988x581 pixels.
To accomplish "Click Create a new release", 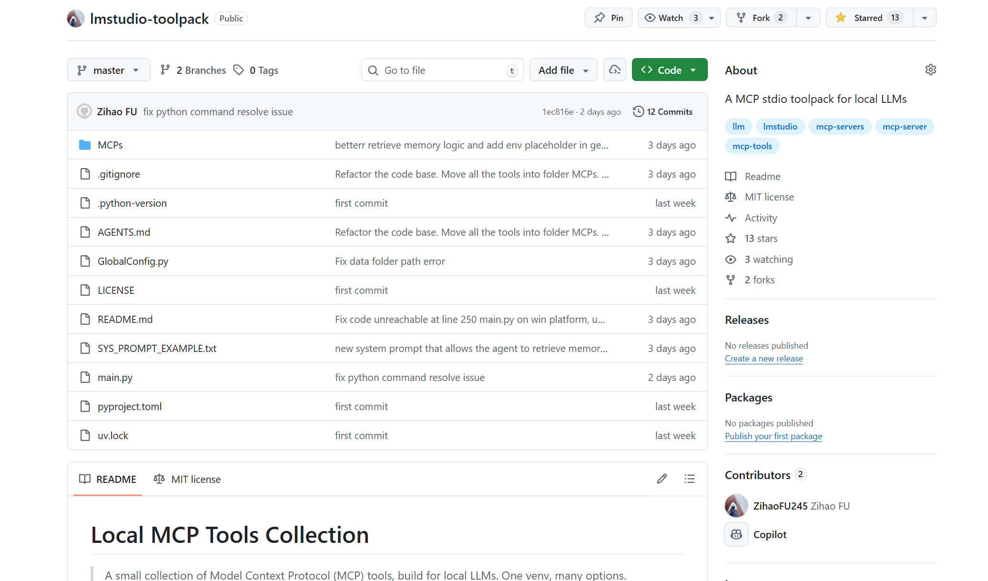I will (x=764, y=358).
